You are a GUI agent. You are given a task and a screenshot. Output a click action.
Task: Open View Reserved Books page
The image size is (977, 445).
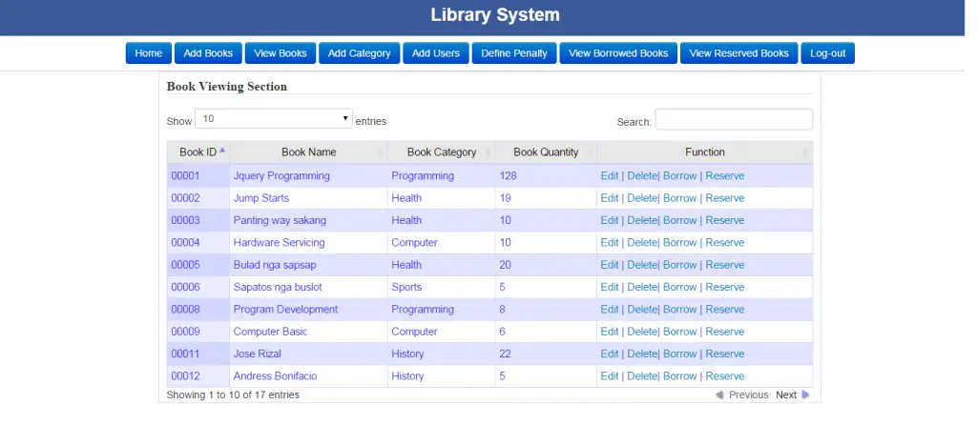(739, 53)
